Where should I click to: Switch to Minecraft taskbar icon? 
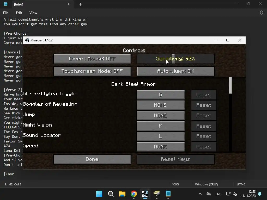pos(145,194)
